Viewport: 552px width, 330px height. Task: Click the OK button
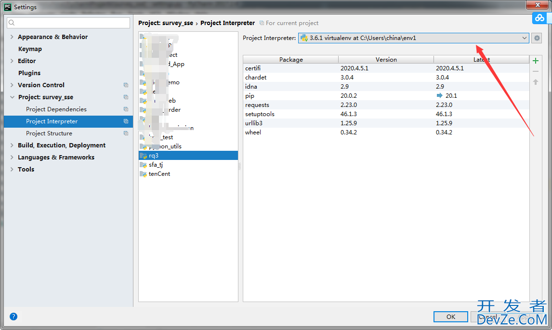tap(451, 317)
